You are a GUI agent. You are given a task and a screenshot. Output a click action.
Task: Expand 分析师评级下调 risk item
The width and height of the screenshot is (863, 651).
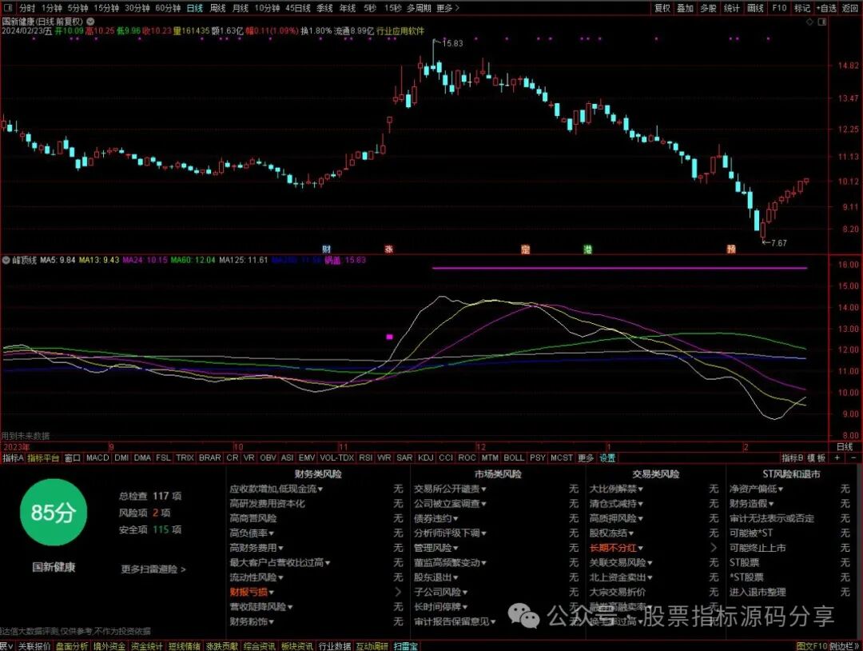450,533
